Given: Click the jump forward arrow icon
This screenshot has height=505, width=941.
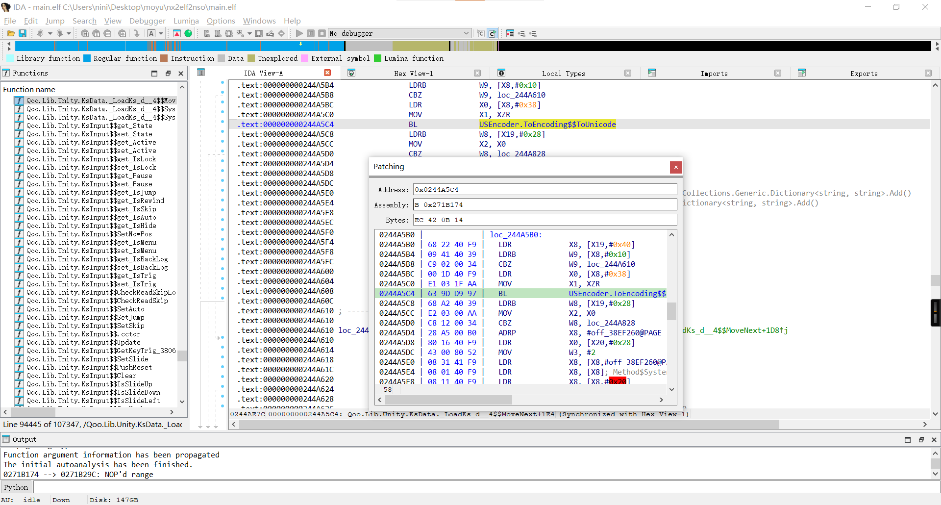Looking at the screenshot, I should (x=59, y=33).
